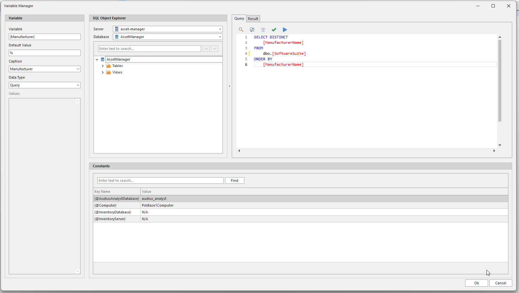Image resolution: width=519 pixels, height=293 pixels.
Task: Select the {@AudiusAnalystDatabase} constant row
Action: click(300, 199)
